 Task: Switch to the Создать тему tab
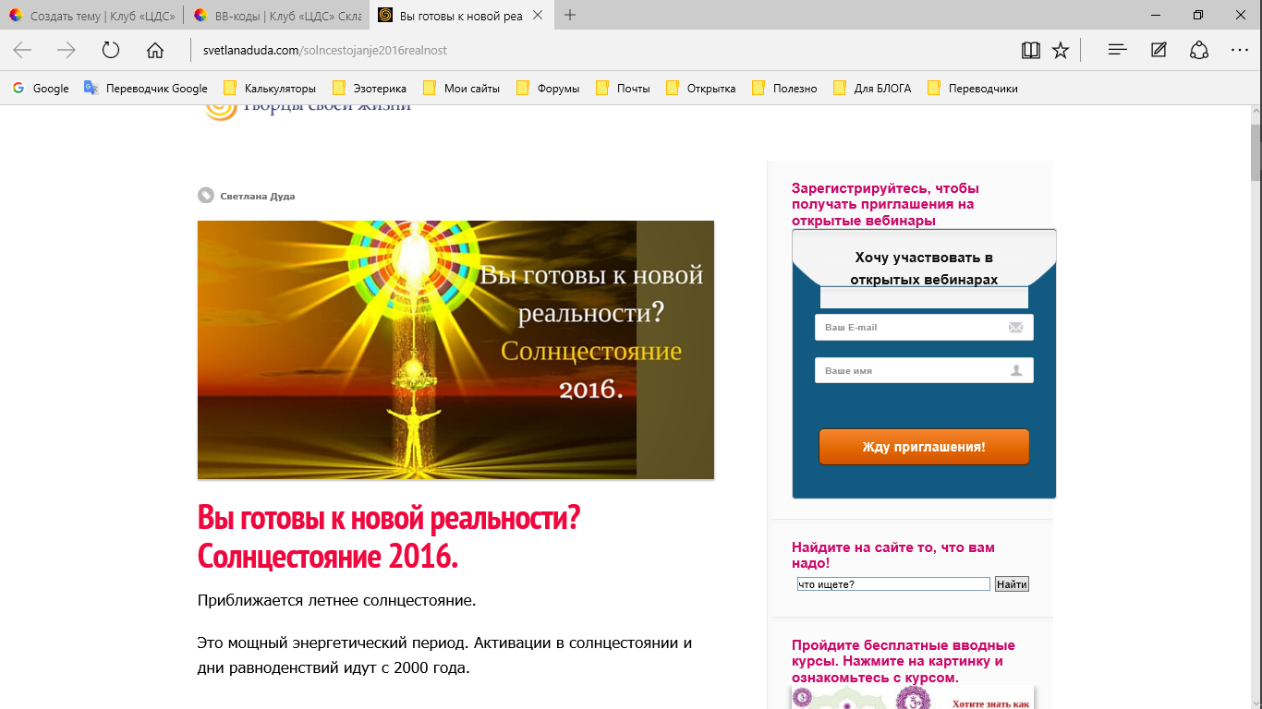pyautogui.click(x=92, y=15)
